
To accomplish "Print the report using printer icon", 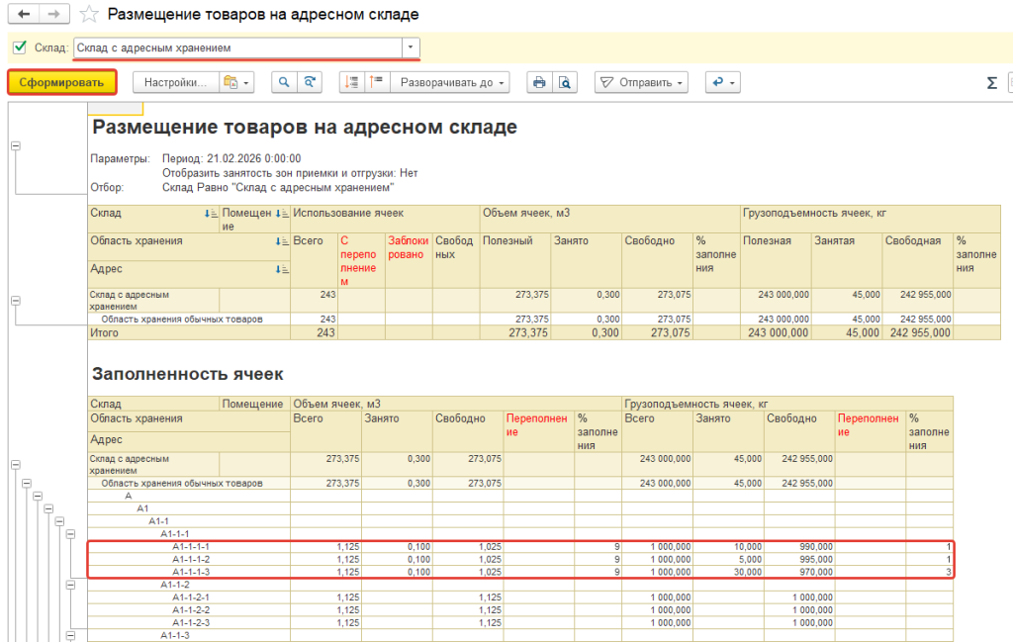I will point(539,83).
